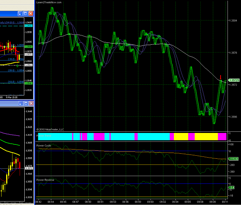Close the lower left chart window
Viewport: 241px width, 205px height.
point(31,103)
